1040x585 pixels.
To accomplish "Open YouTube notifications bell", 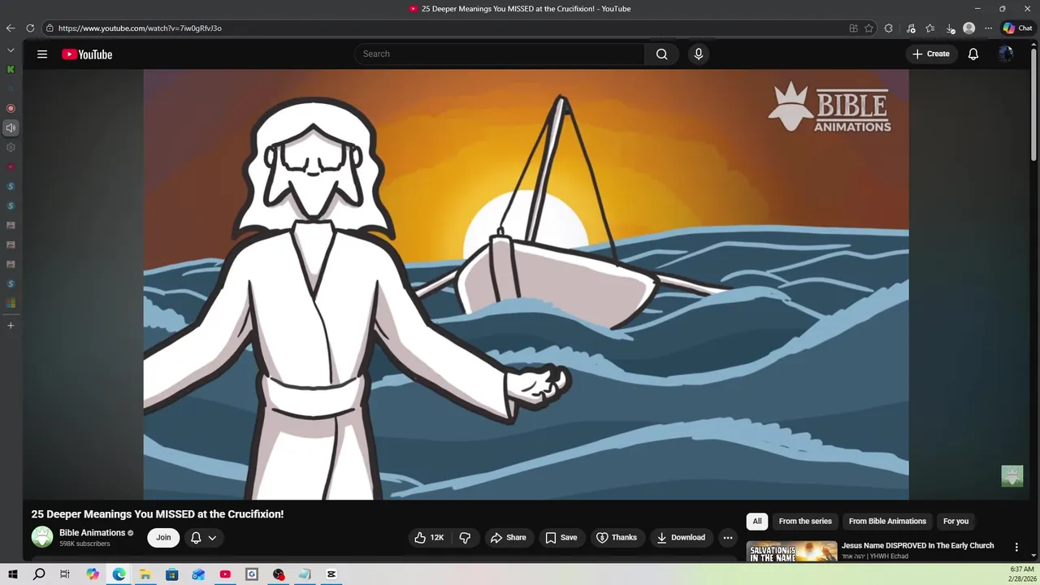I will [x=973, y=54].
